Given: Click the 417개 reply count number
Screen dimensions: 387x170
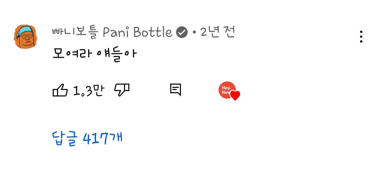Looking at the screenshot, I should click(x=103, y=139).
